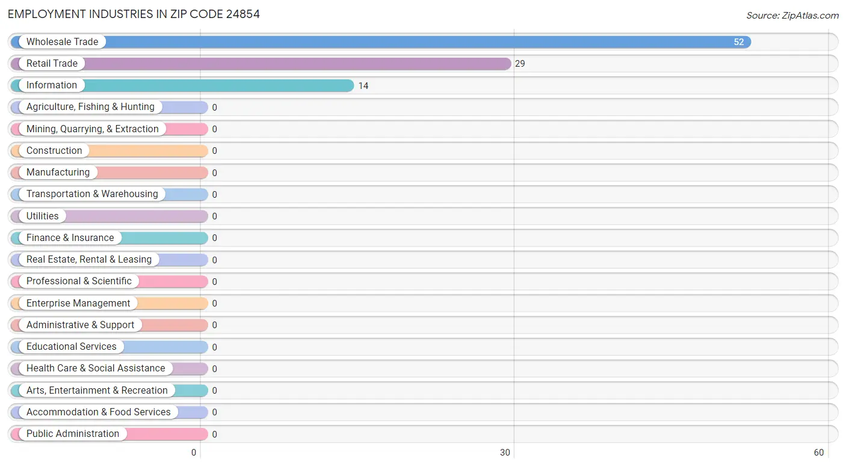Screen dimensions: 846x467
Task: Click the Agriculture, Fishing & Hunting label
Action: (x=90, y=107)
